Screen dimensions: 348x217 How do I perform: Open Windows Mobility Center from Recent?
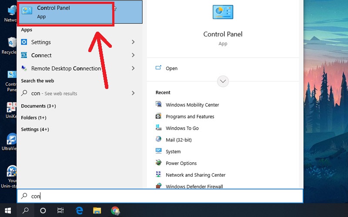coord(192,105)
